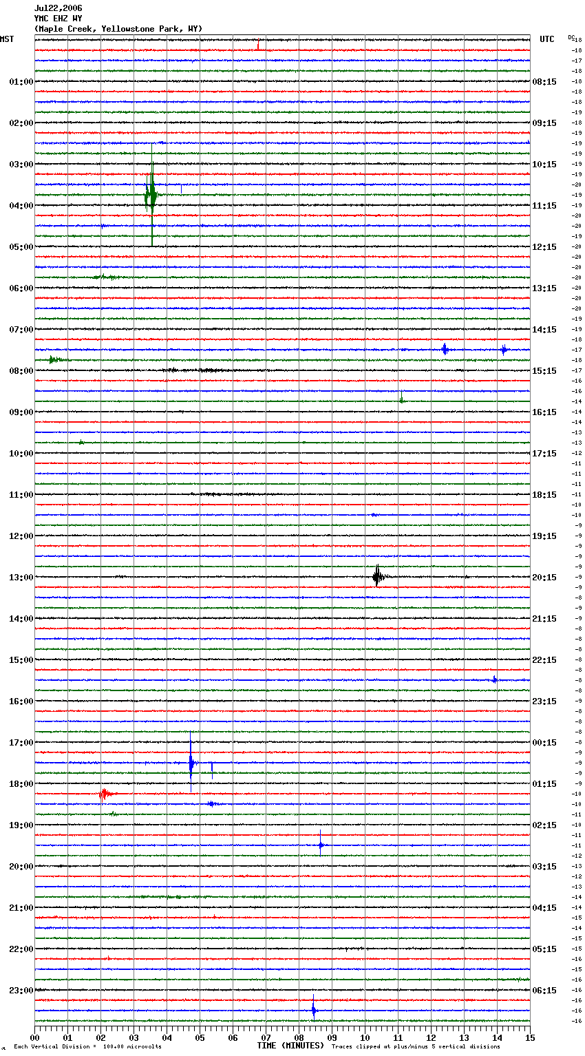Screen dimensions: 585x1056
Task: Click the vertical division 100.00 microvolts note
Action: coord(87,1046)
